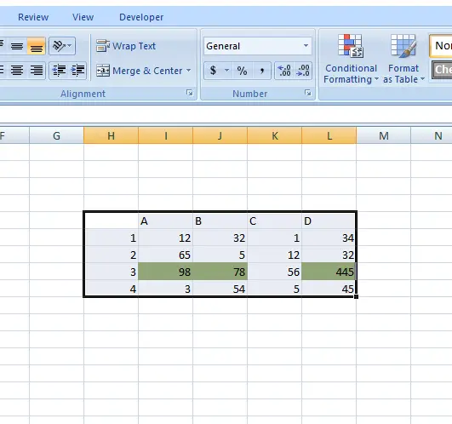
Task: Toggle Wrap Text for selected cells
Action: (x=126, y=46)
